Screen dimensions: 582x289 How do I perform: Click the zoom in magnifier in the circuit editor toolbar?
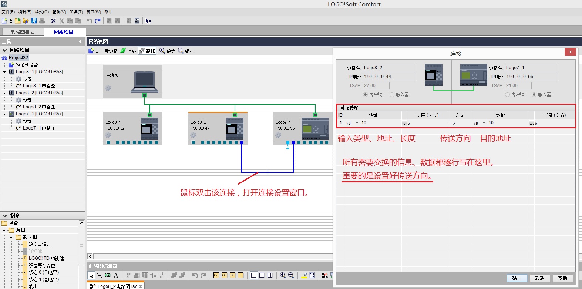tap(283, 275)
